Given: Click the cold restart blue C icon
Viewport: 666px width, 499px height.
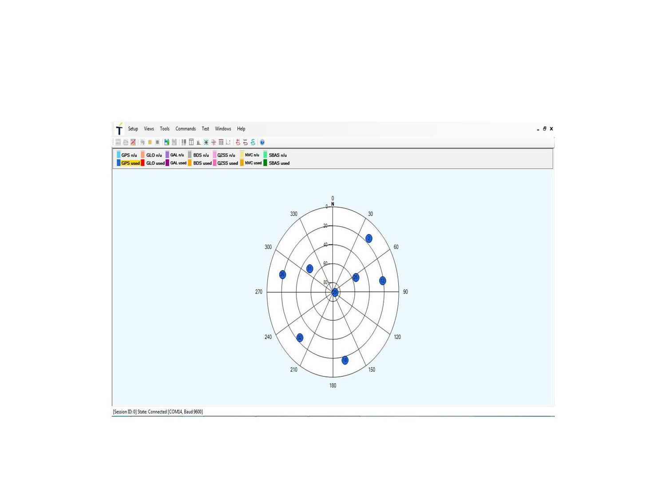Looking at the screenshot, I should pos(253,142).
